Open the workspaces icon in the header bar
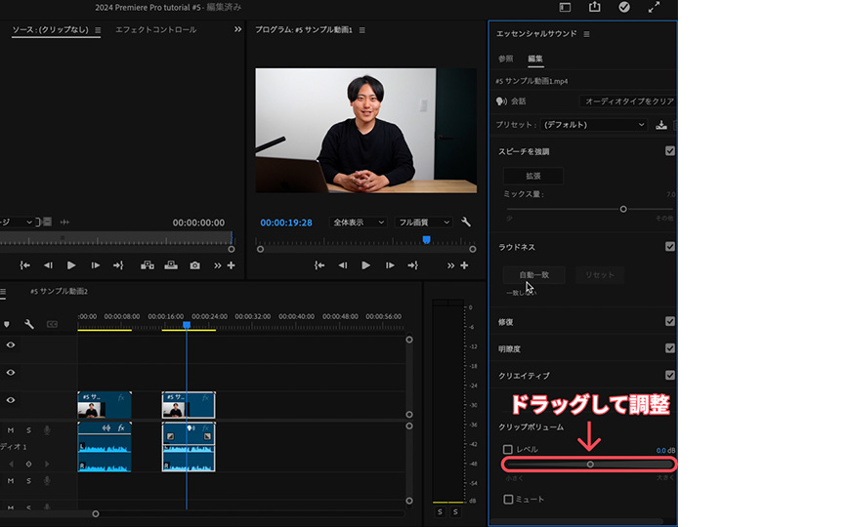Screen dimensions: 849x527 [x=565, y=7]
